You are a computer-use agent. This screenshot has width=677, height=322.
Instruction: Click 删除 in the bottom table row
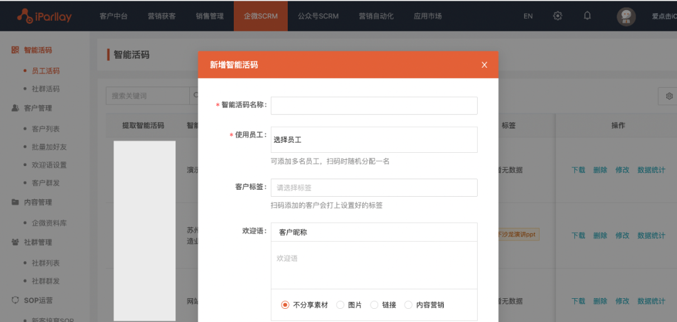coord(600,301)
